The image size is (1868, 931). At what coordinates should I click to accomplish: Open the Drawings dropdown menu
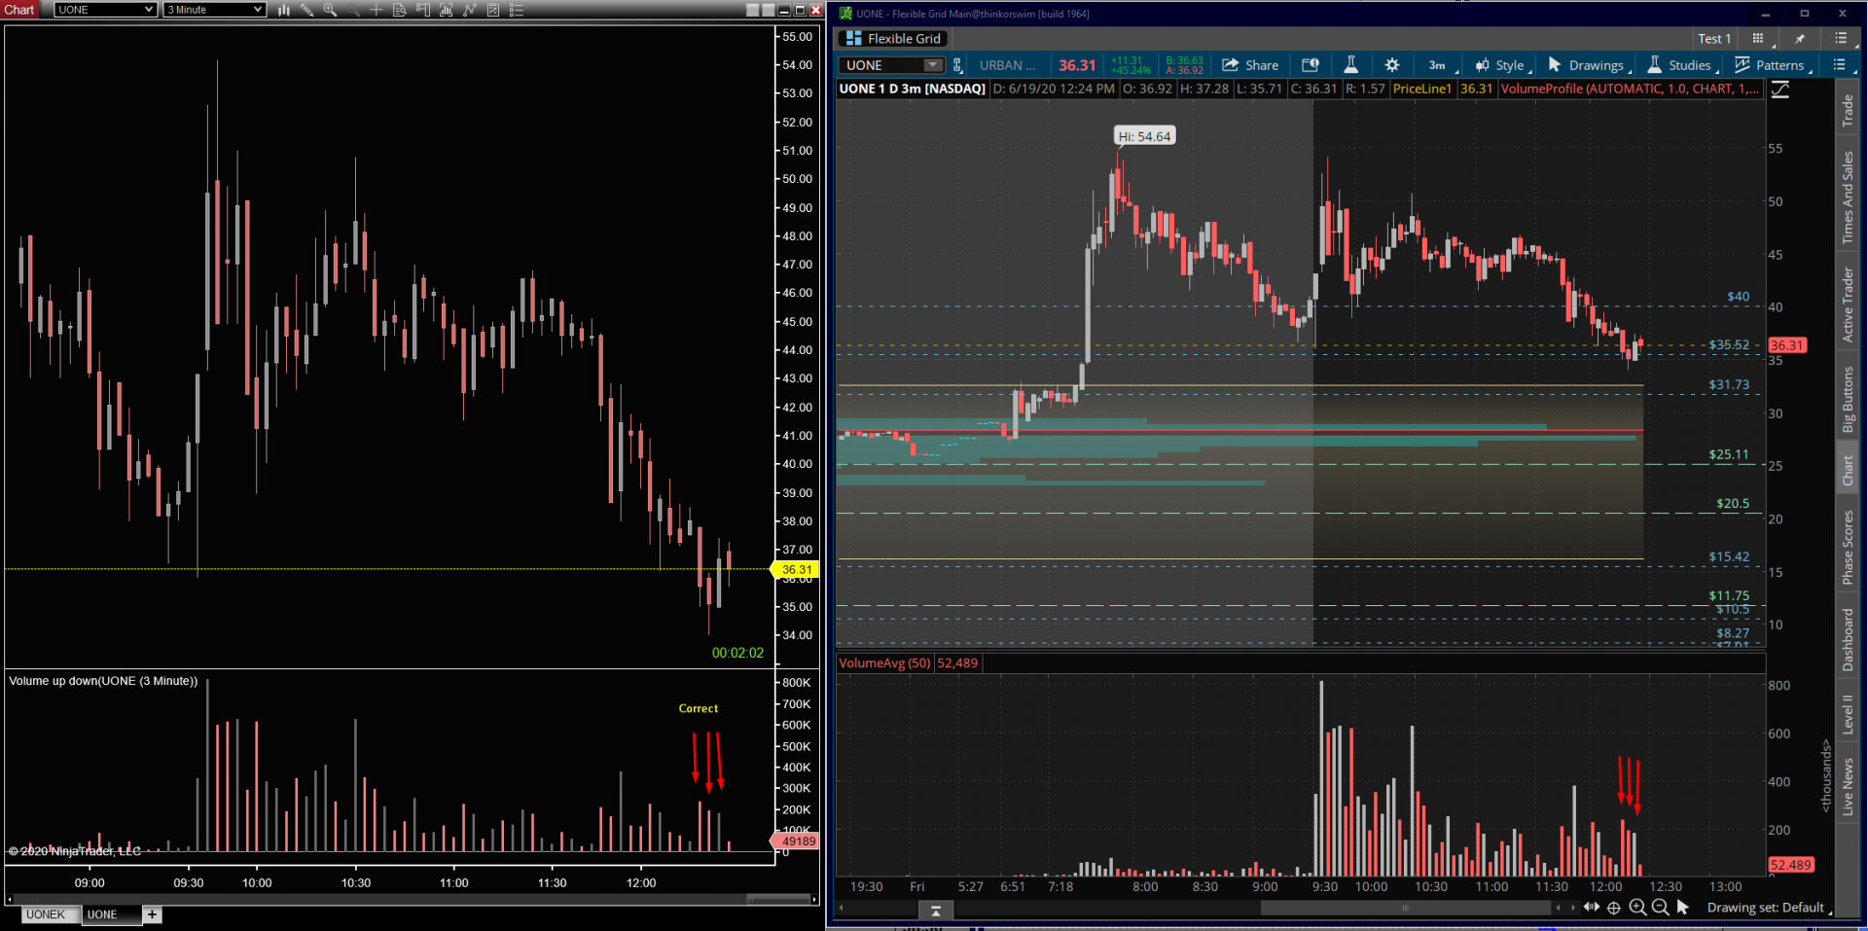(x=1590, y=65)
